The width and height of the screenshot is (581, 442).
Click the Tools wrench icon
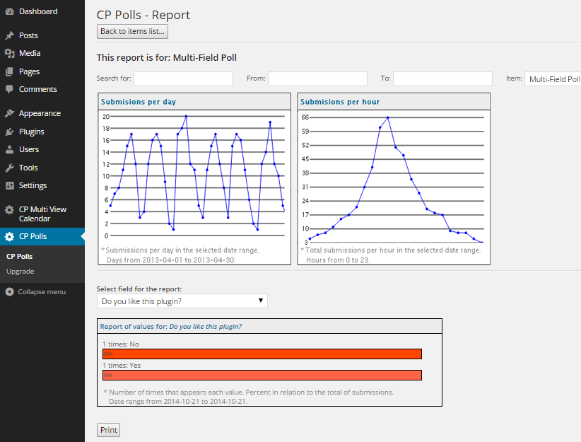tap(9, 168)
